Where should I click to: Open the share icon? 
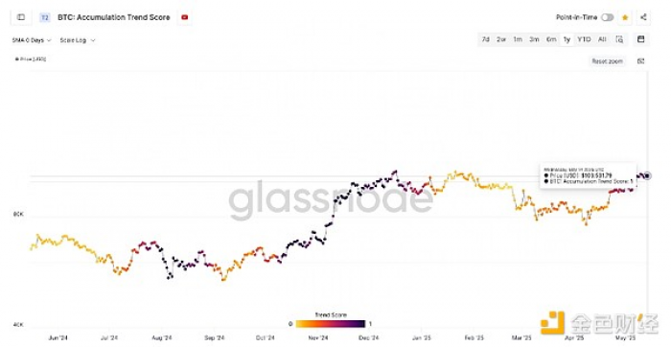point(643,17)
